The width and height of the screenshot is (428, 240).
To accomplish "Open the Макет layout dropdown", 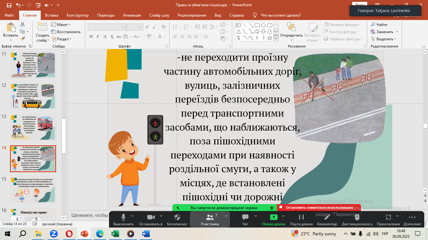I will [61, 25].
